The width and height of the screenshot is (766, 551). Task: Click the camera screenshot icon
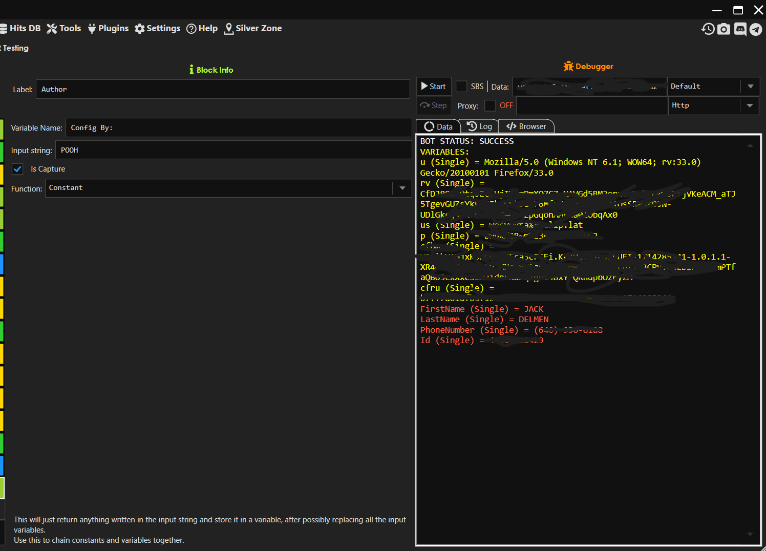pos(724,29)
